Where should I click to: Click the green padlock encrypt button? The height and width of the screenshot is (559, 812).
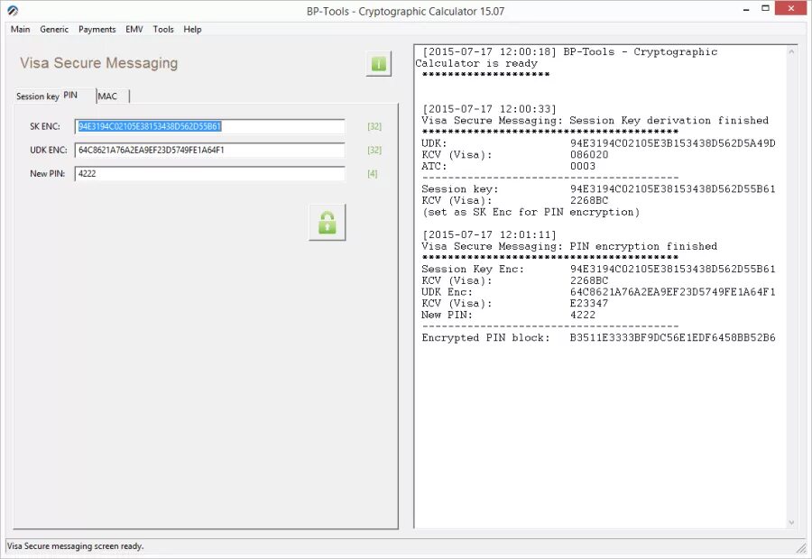tap(328, 223)
